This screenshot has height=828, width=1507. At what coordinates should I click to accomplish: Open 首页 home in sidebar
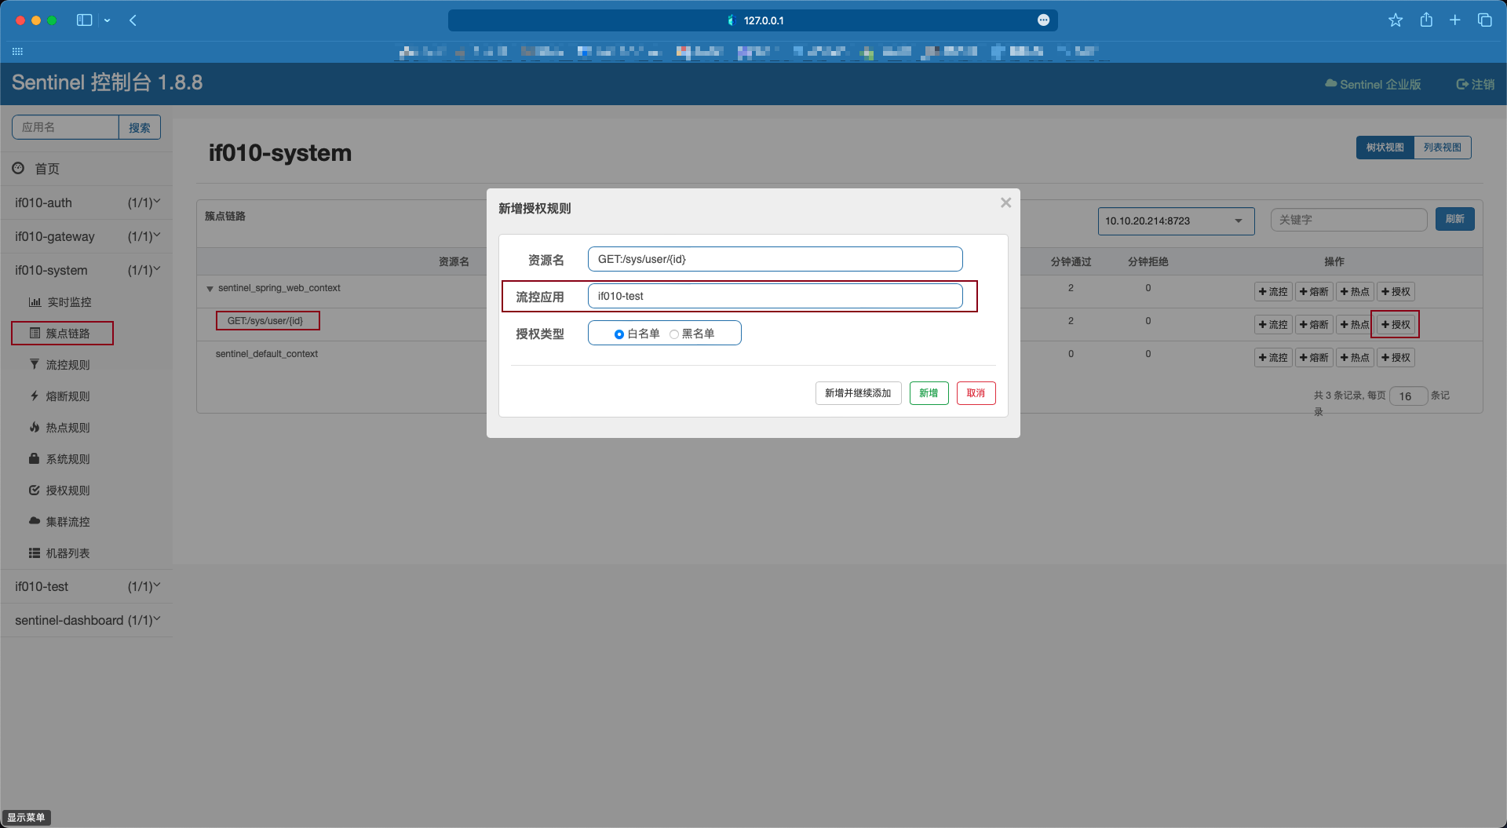tap(86, 169)
